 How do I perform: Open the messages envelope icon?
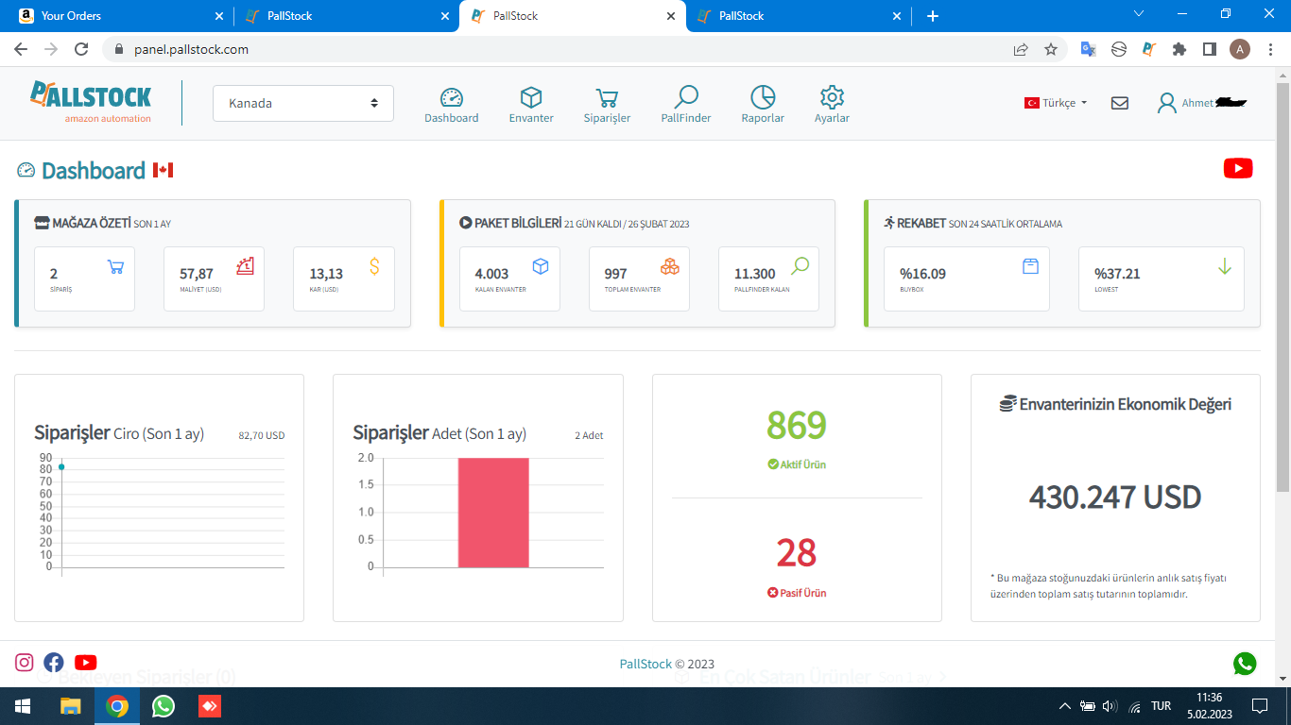point(1120,103)
